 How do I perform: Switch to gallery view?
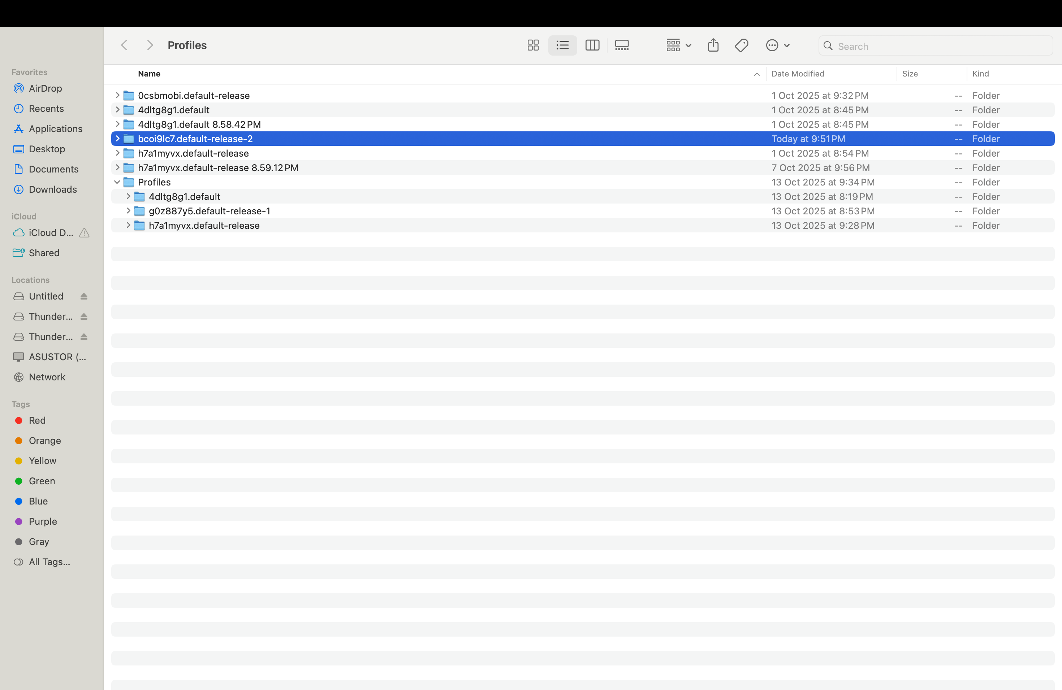tap(622, 45)
